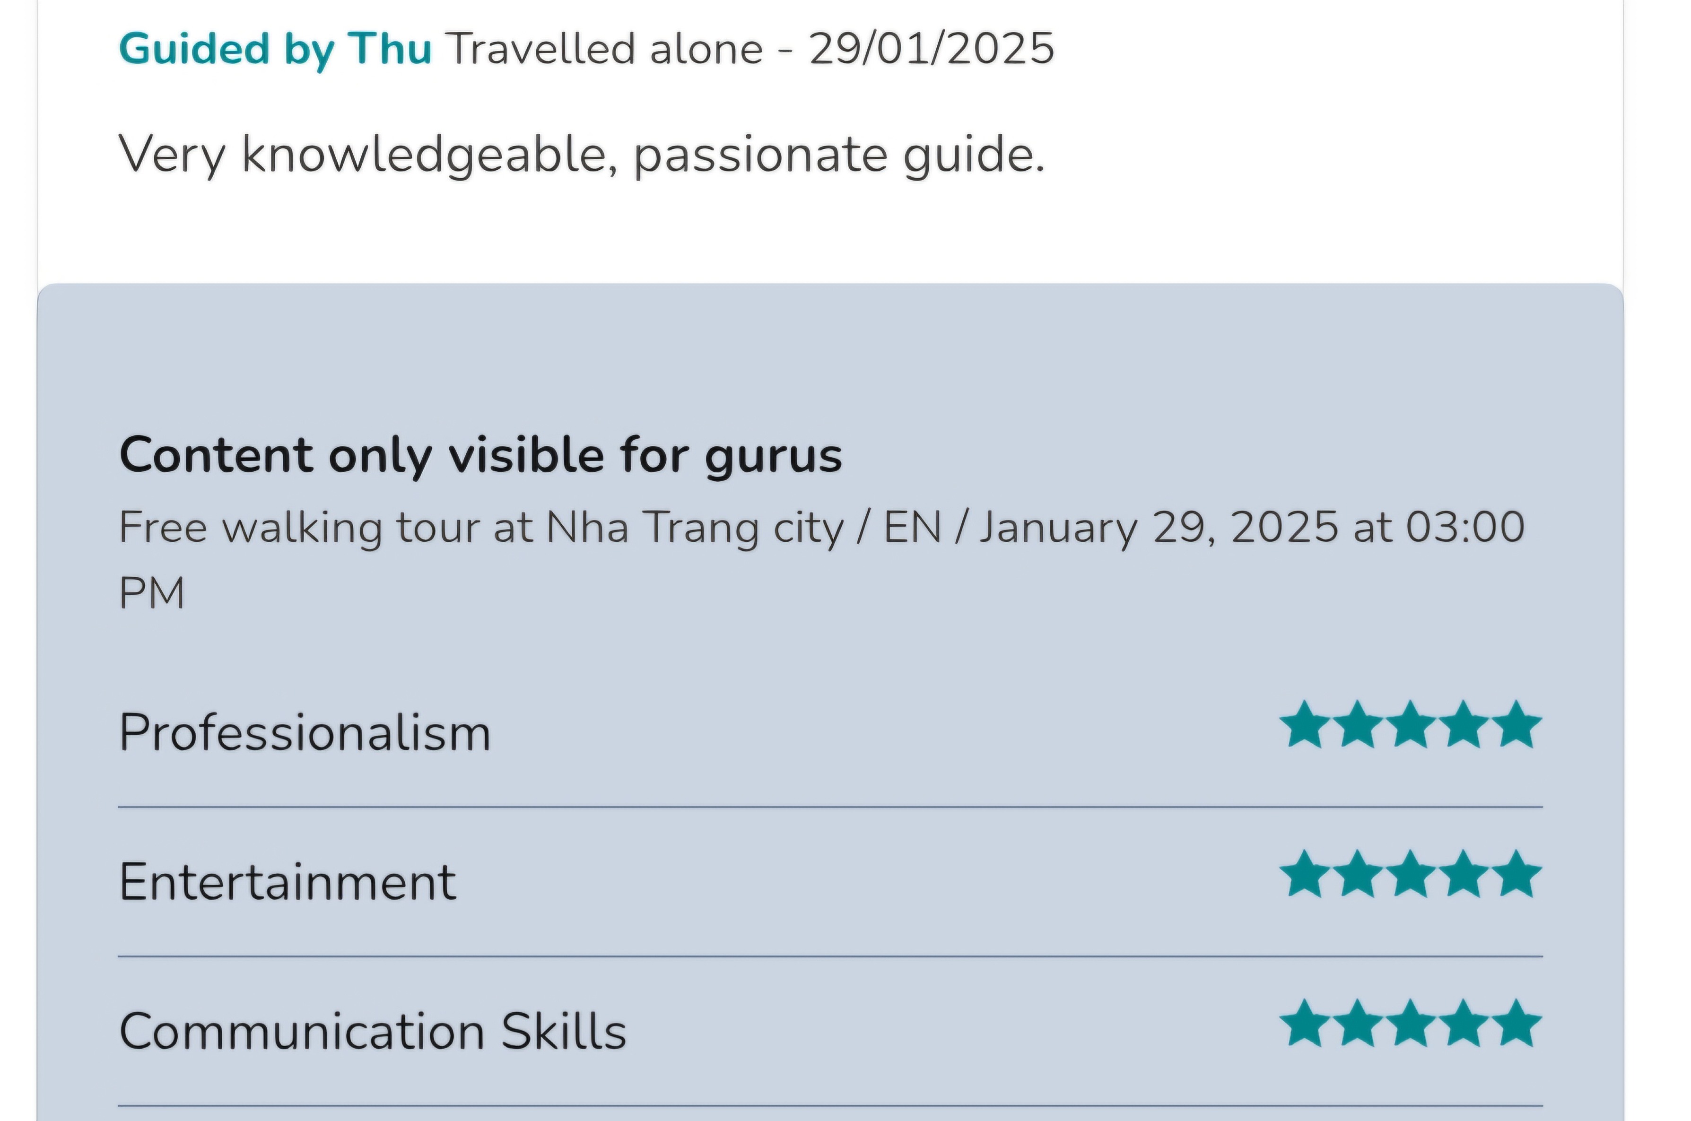Viewport: 1691px width, 1121px height.
Task: Click the Professionalism rating label
Action: click(305, 733)
